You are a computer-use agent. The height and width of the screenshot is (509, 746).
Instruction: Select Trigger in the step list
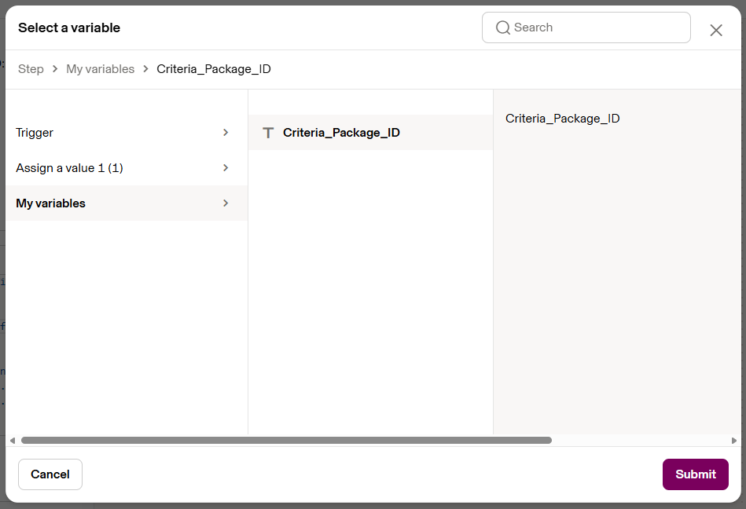[x=127, y=133]
